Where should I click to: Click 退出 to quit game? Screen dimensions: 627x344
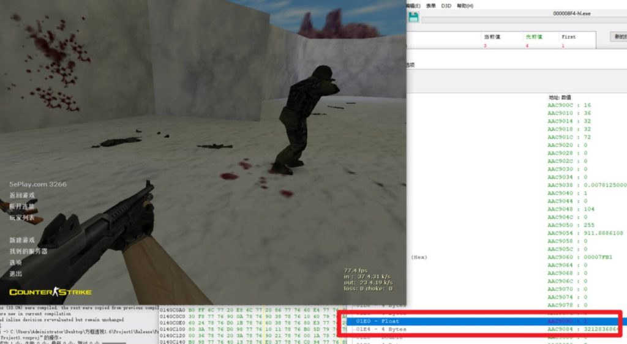[x=15, y=274]
